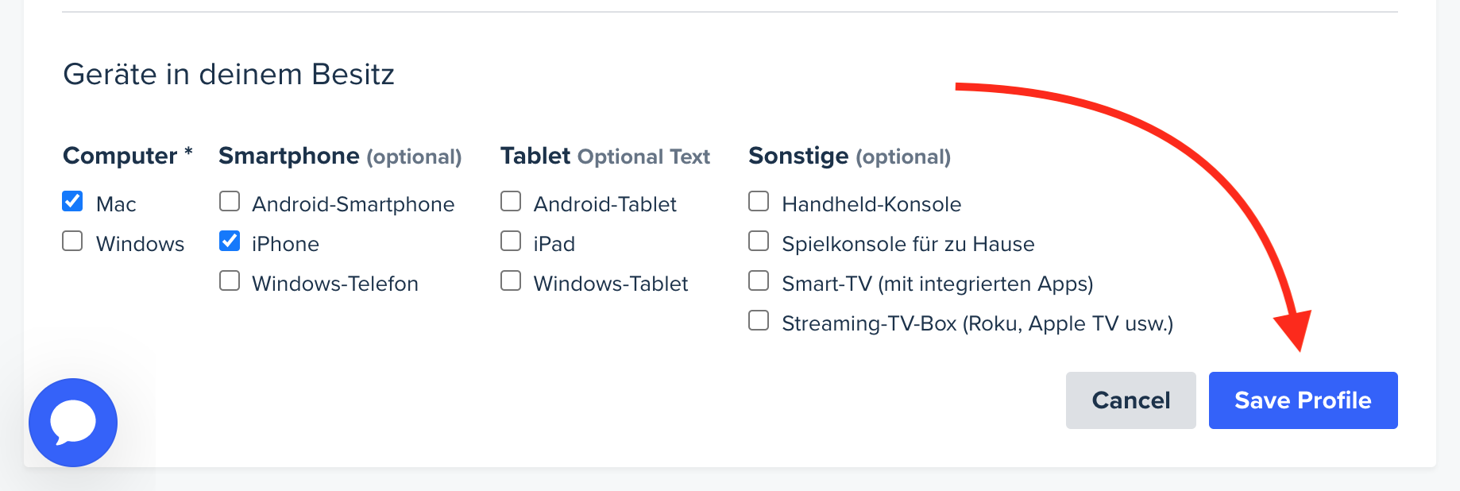Viewport: 1460px width, 491px height.
Task: Enable the Android-Smartphone checkbox
Action: click(x=230, y=202)
